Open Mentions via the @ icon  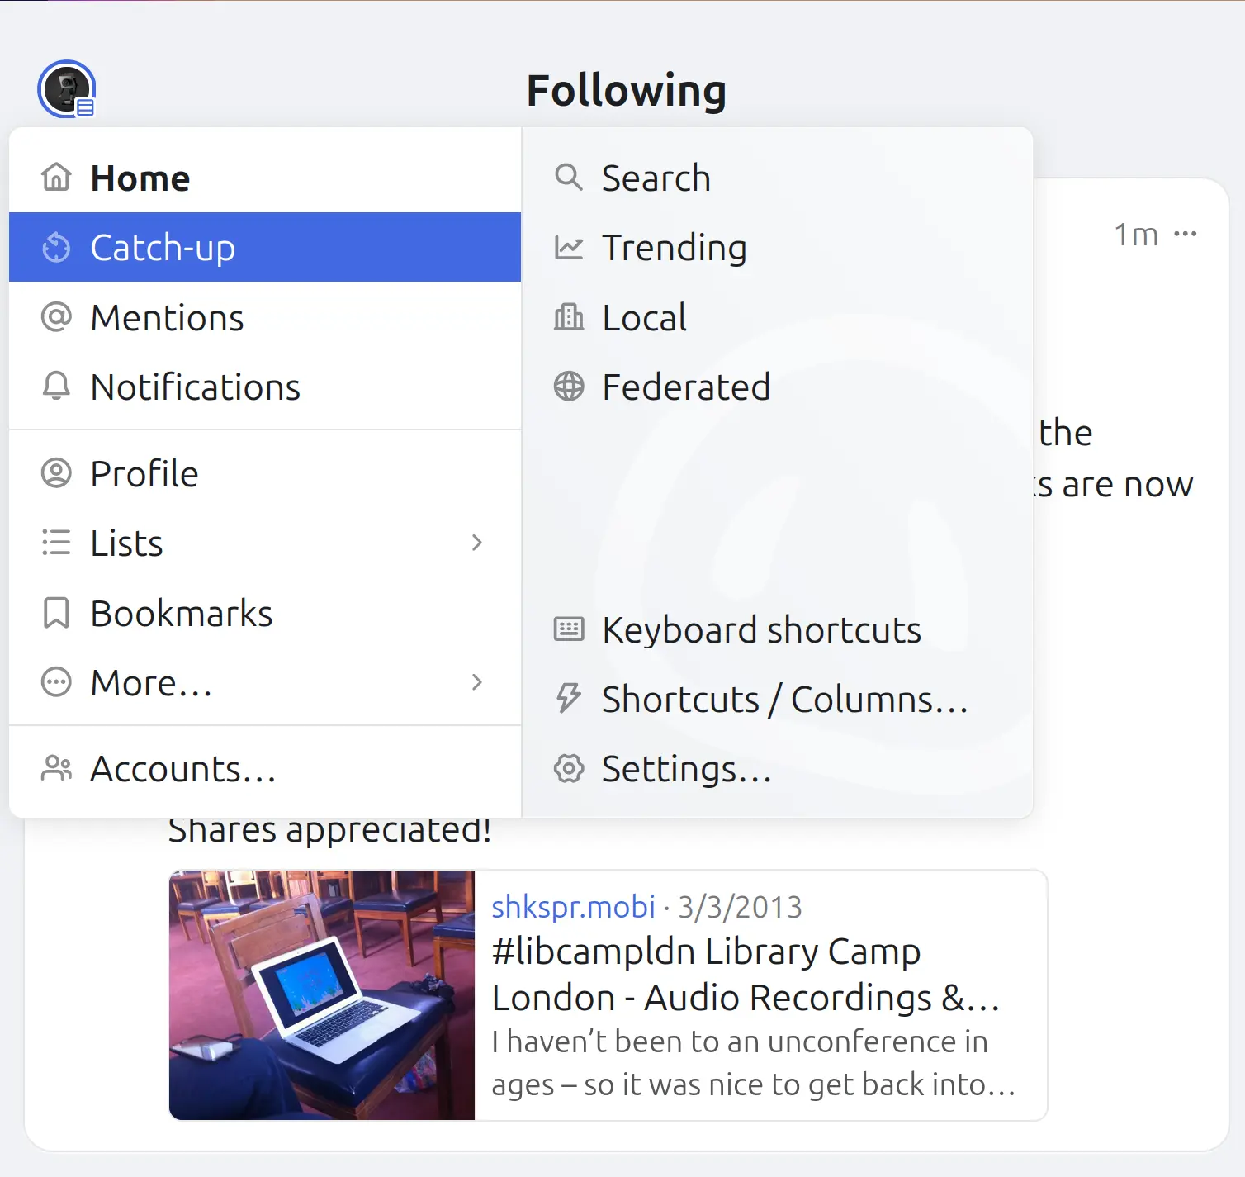(56, 317)
